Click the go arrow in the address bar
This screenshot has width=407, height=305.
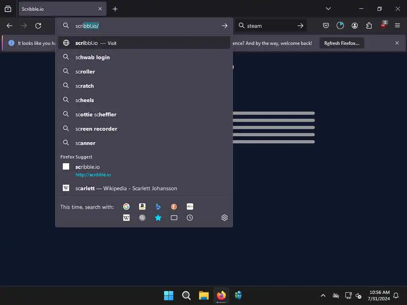click(225, 26)
